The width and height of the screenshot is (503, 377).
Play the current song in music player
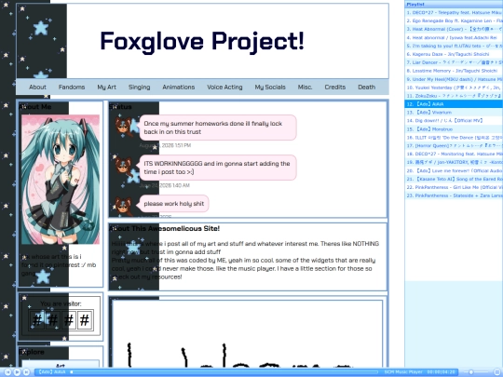point(17,371)
